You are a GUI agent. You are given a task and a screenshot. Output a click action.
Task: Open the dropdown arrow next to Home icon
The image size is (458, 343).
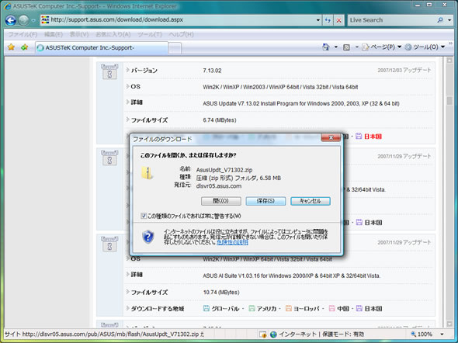[x=336, y=47]
